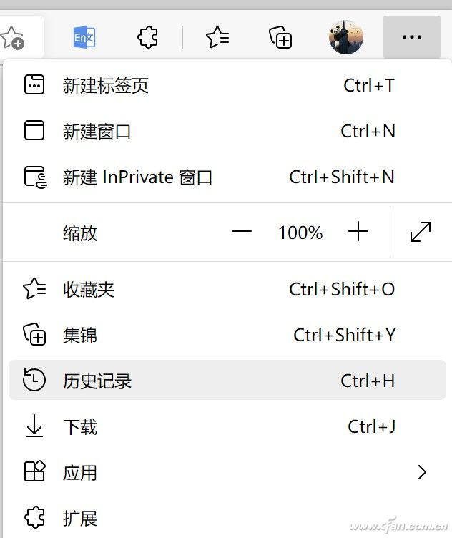The image size is (452, 538).
Task: Select 新建标签页 menu entry
Action: 106,86
